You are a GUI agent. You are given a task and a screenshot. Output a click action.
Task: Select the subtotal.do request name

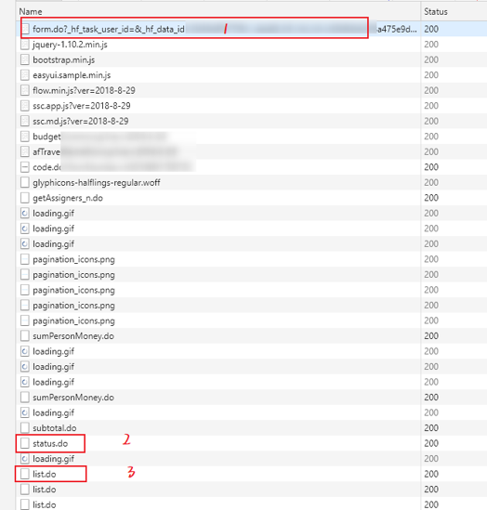pyautogui.click(x=55, y=428)
